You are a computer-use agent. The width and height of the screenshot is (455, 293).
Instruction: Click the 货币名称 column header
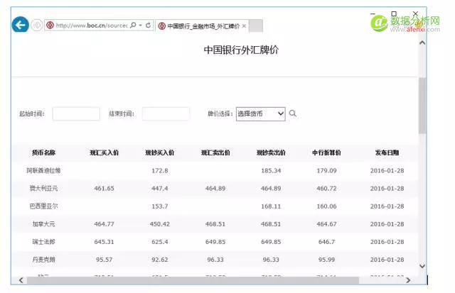click(x=43, y=153)
